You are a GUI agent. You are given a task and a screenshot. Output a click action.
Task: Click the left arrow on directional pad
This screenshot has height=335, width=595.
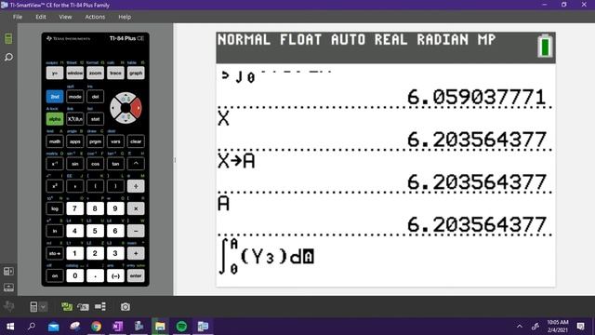click(x=114, y=108)
